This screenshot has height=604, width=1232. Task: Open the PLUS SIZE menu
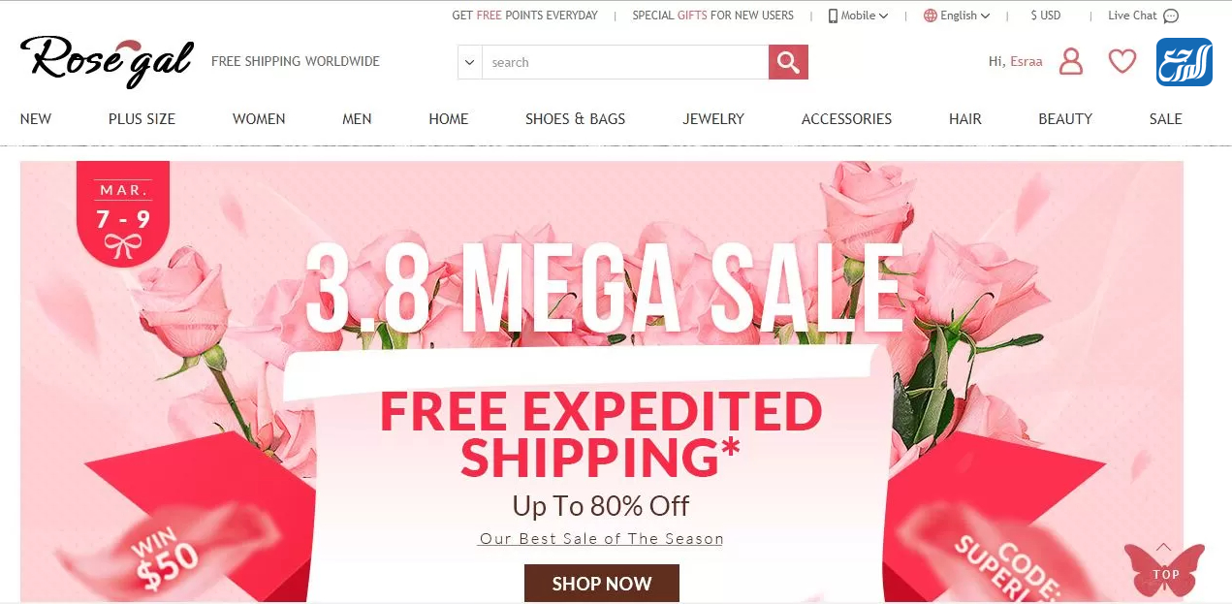point(142,119)
